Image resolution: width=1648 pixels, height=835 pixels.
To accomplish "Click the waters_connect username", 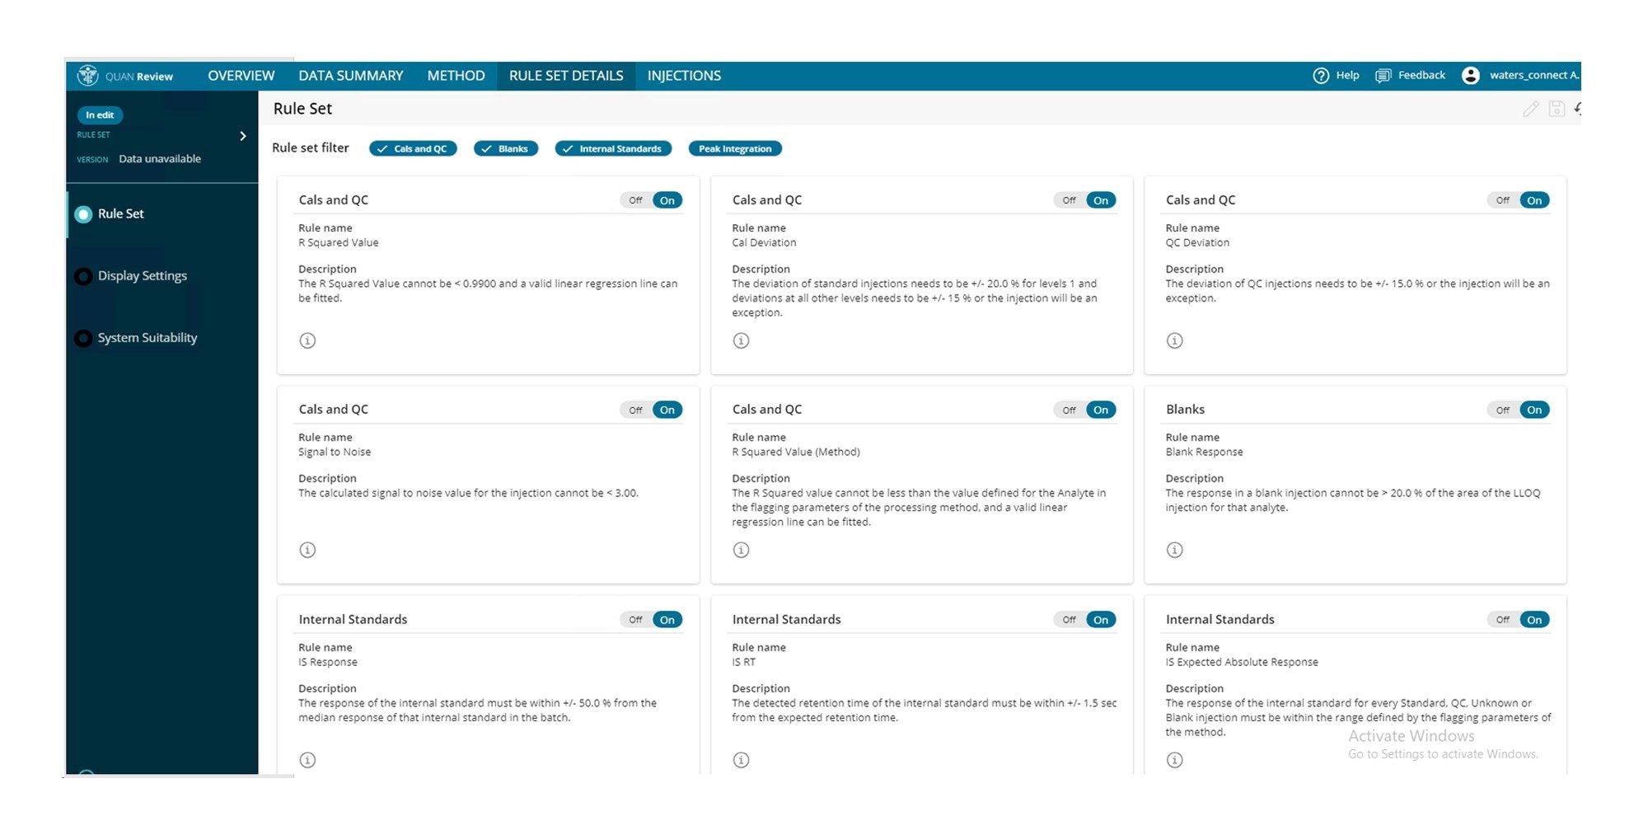I will click(1534, 75).
